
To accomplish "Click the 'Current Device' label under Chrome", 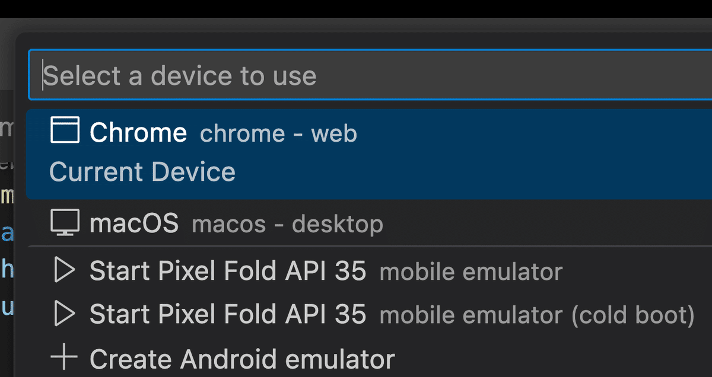I will 142,172.
